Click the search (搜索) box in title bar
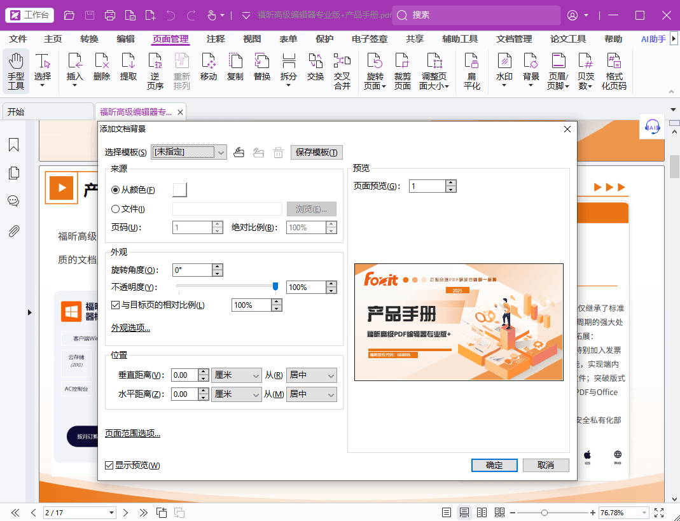Viewport: 680px width, 521px height. 476,15
